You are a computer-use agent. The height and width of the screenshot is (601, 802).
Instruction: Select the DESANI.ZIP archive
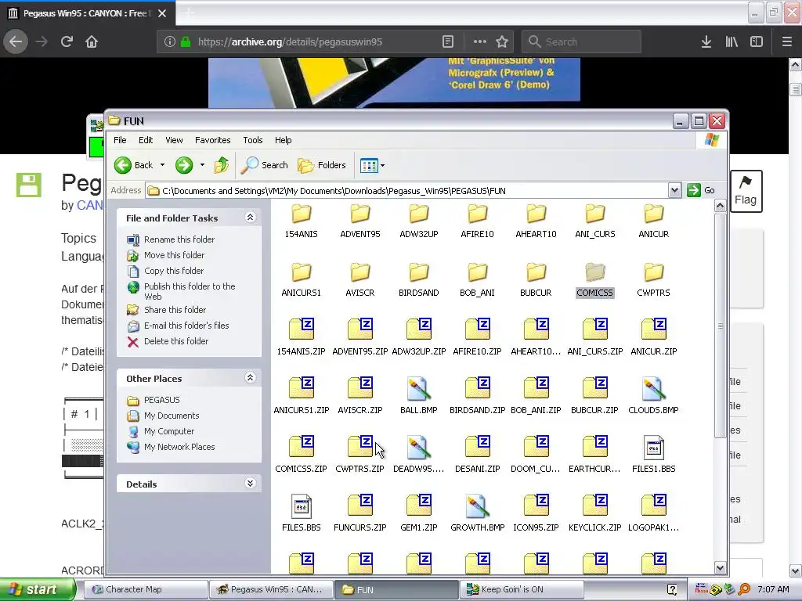477,455
